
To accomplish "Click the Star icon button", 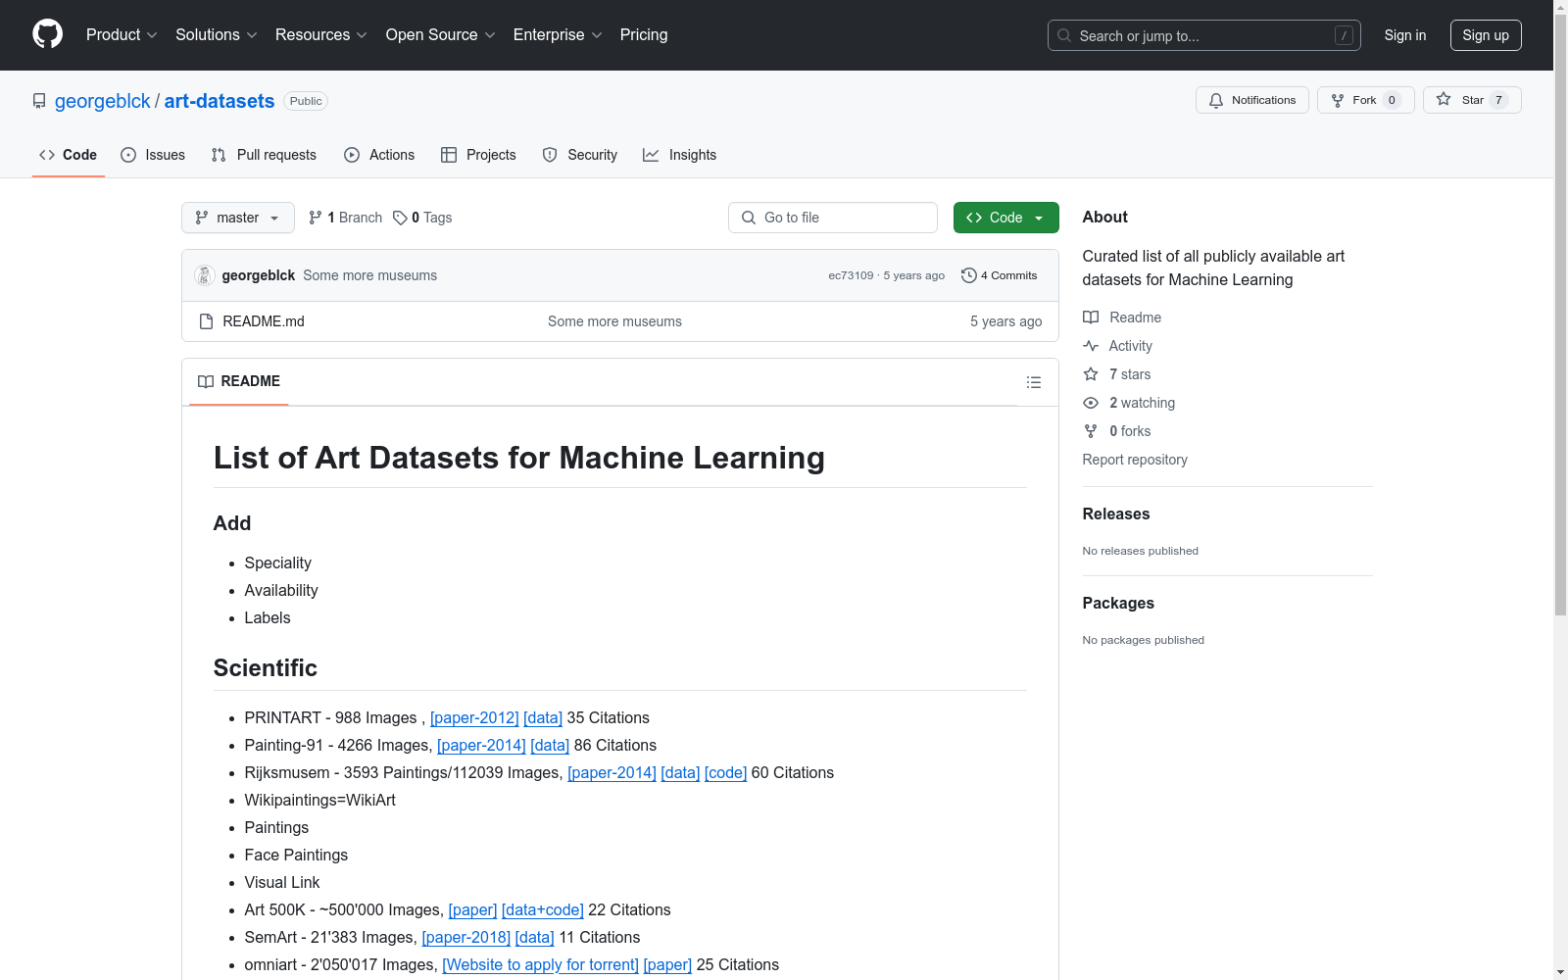I will click(1472, 100).
